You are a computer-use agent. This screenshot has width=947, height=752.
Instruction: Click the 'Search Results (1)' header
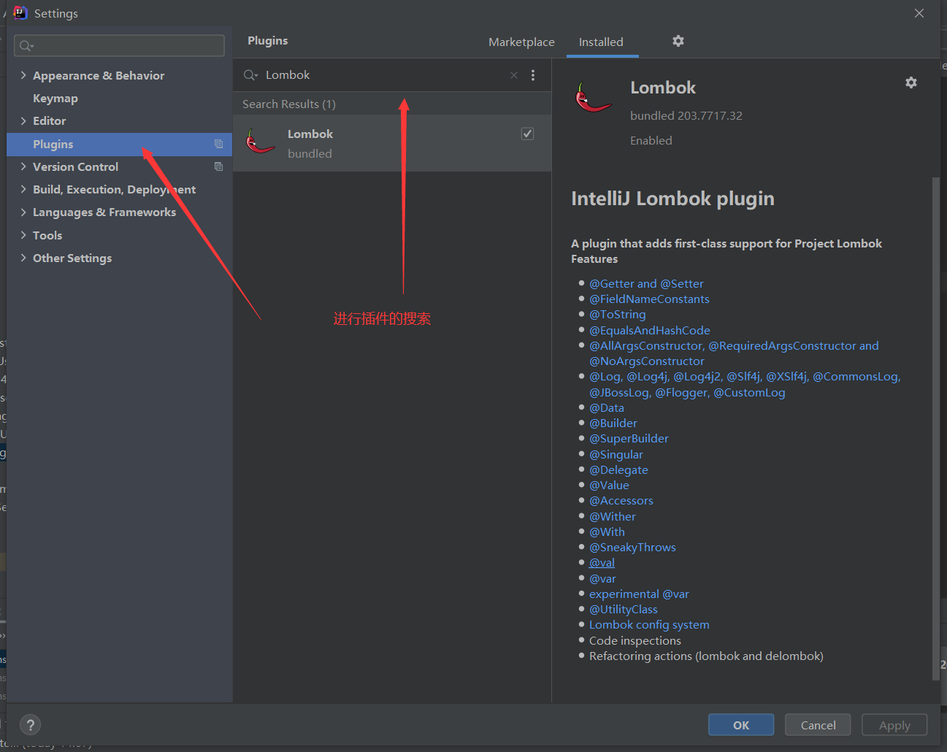(x=289, y=104)
